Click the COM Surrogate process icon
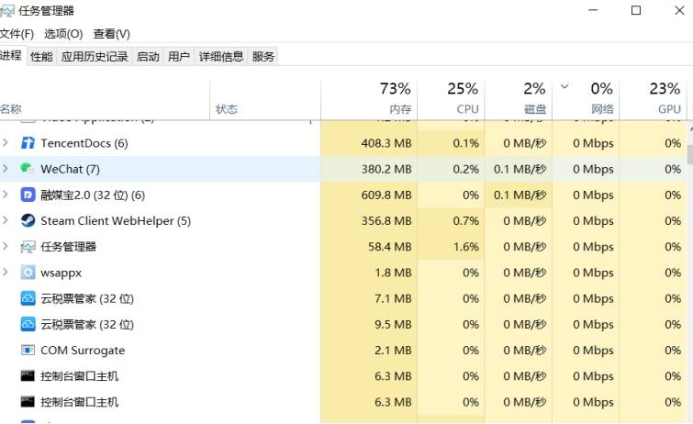This screenshot has width=693, height=424. click(28, 351)
